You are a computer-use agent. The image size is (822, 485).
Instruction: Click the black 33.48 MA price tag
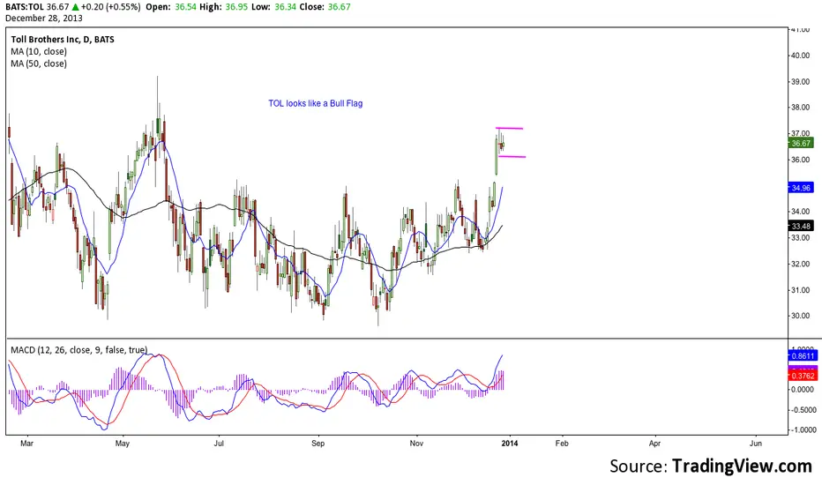point(801,226)
